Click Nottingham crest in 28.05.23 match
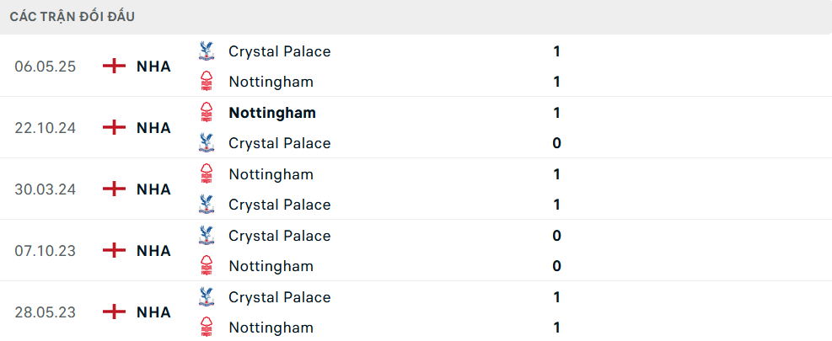 click(206, 328)
